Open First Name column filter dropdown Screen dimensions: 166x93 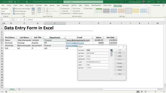pos(16,38)
